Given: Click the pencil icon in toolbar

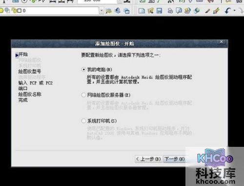Looking at the screenshot, I should [x=207, y=11].
